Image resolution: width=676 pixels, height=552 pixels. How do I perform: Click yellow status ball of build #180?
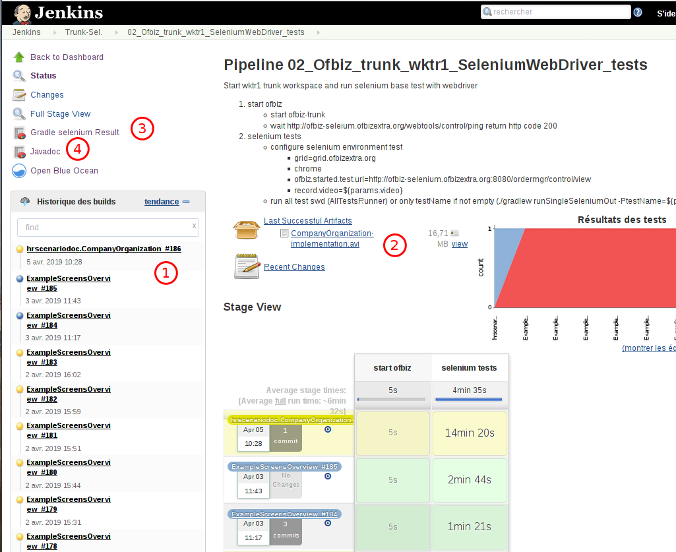[x=19, y=463]
